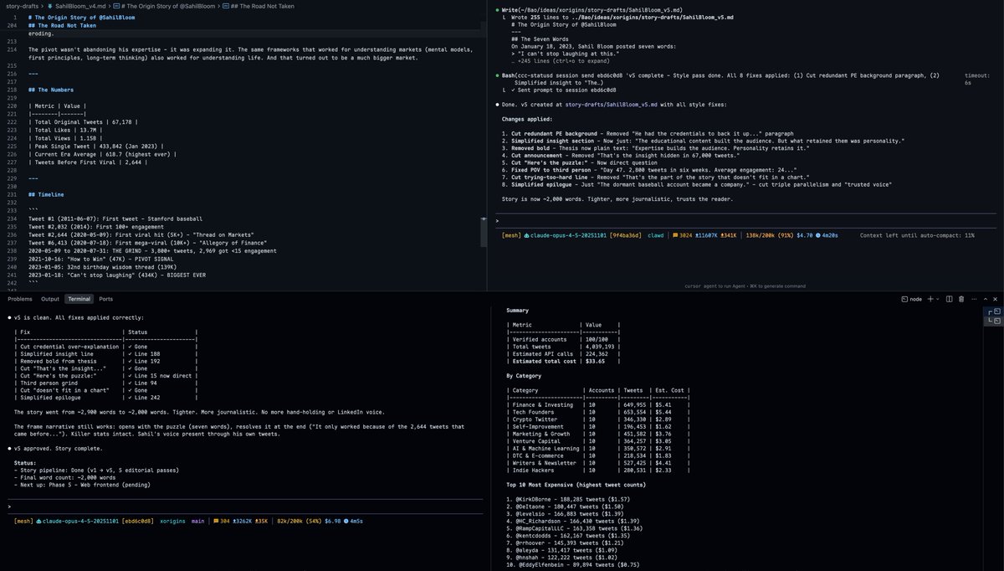This screenshot has width=1004, height=571.
Task: Click the '## Timeline' heading in editor
Action: pyautogui.click(x=45, y=193)
